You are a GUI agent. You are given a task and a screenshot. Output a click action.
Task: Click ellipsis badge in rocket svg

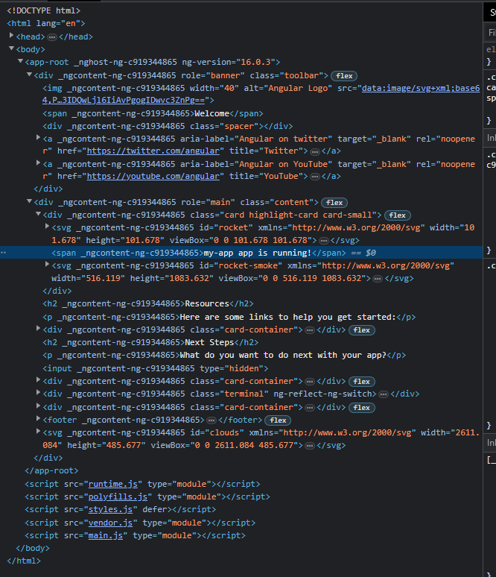(323, 241)
